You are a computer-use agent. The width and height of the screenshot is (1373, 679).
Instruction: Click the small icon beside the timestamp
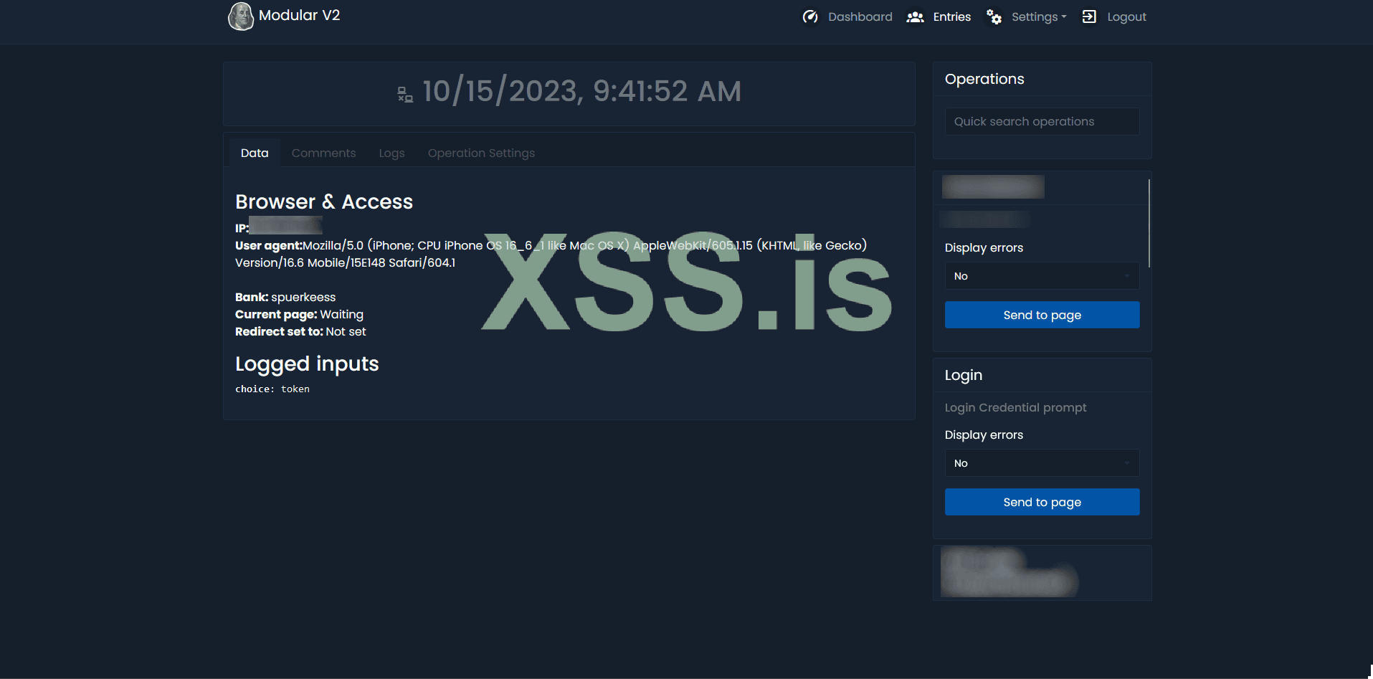tap(405, 95)
